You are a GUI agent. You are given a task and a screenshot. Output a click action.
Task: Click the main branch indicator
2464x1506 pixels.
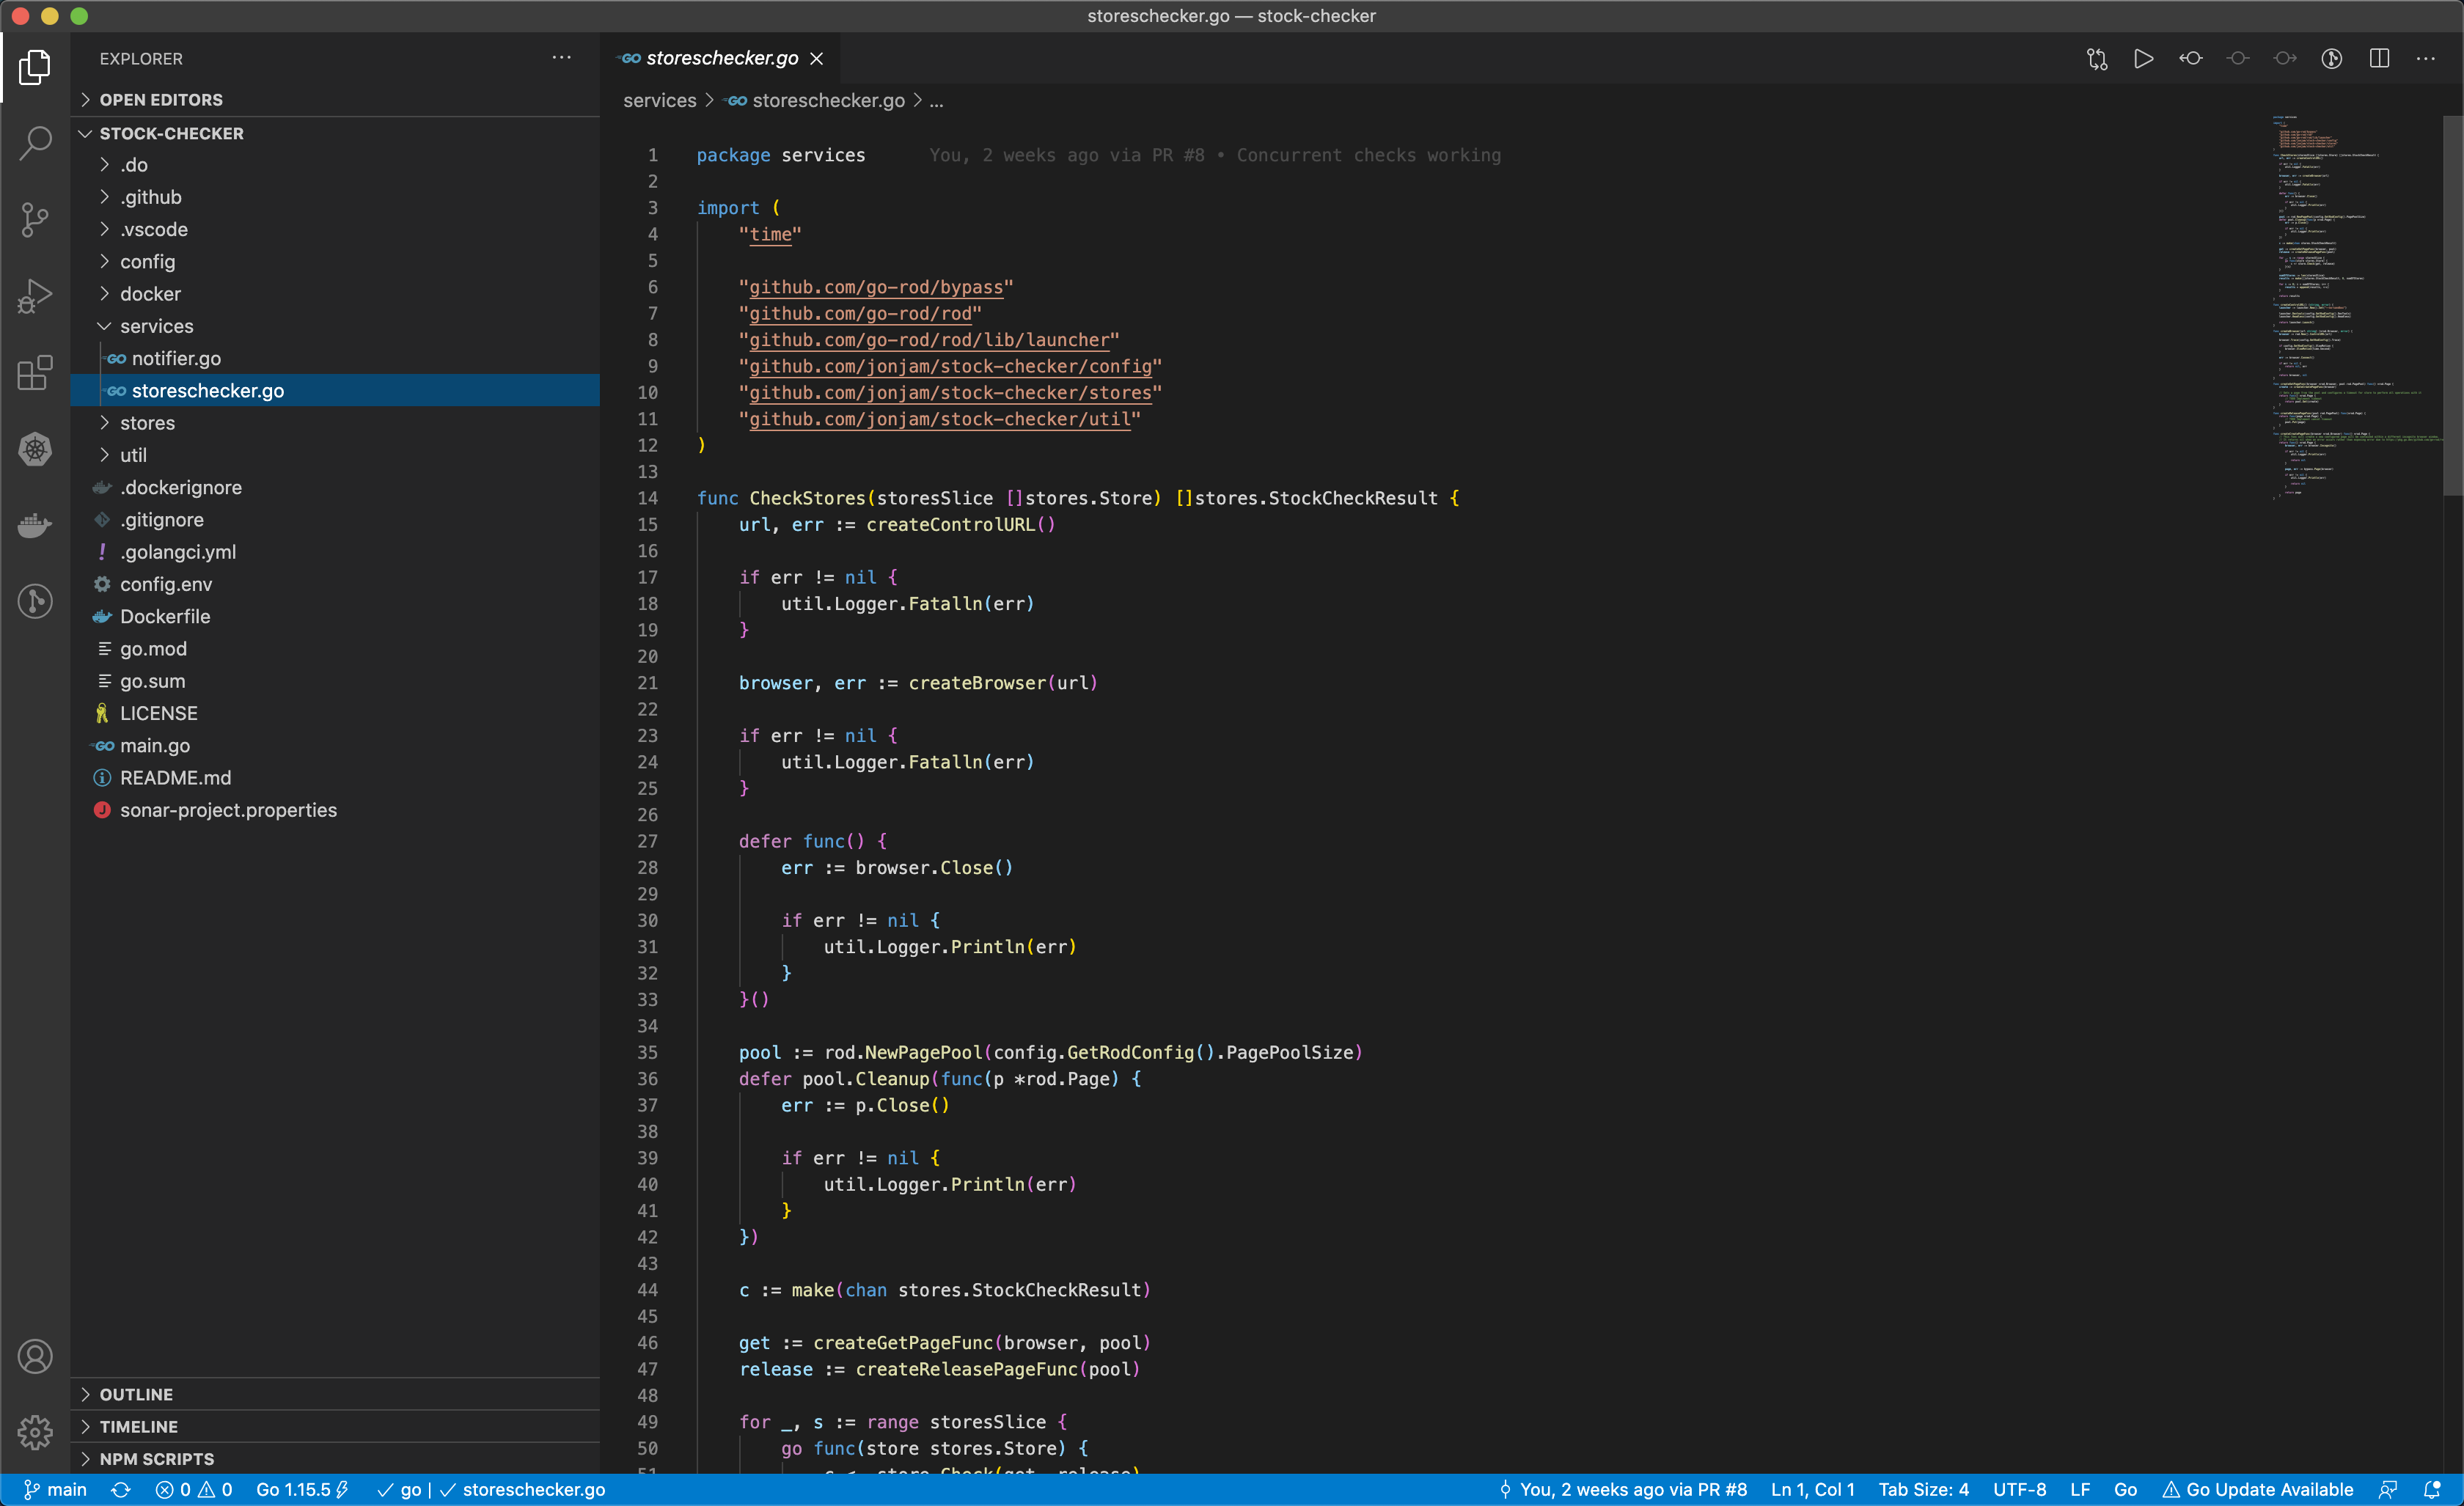click(x=55, y=1490)
